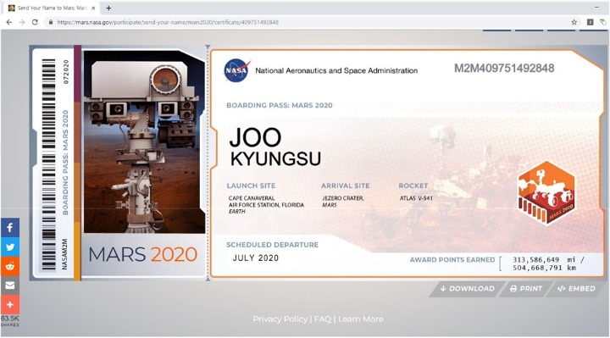
Task: Open the Learn More link
Action: point(361,319)
